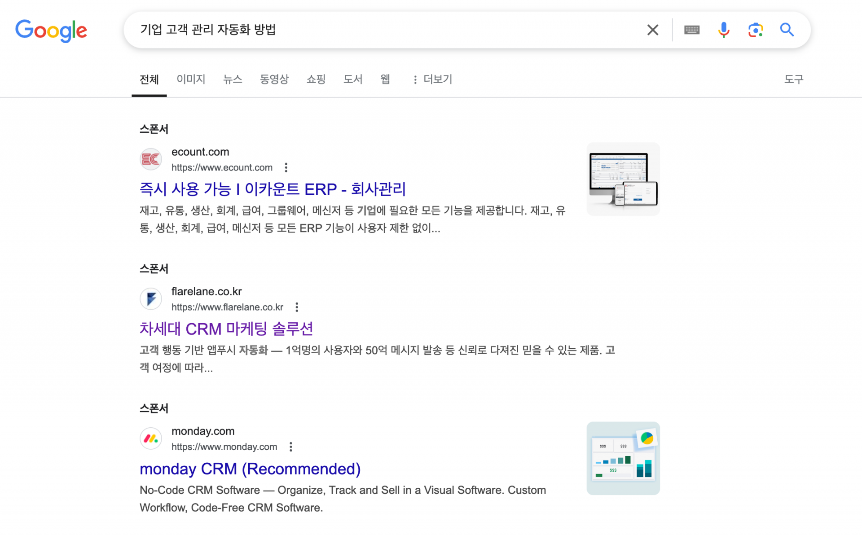862x535 pixels.
Task: Click the ecount favicon icon
Action: pos(151,159)
